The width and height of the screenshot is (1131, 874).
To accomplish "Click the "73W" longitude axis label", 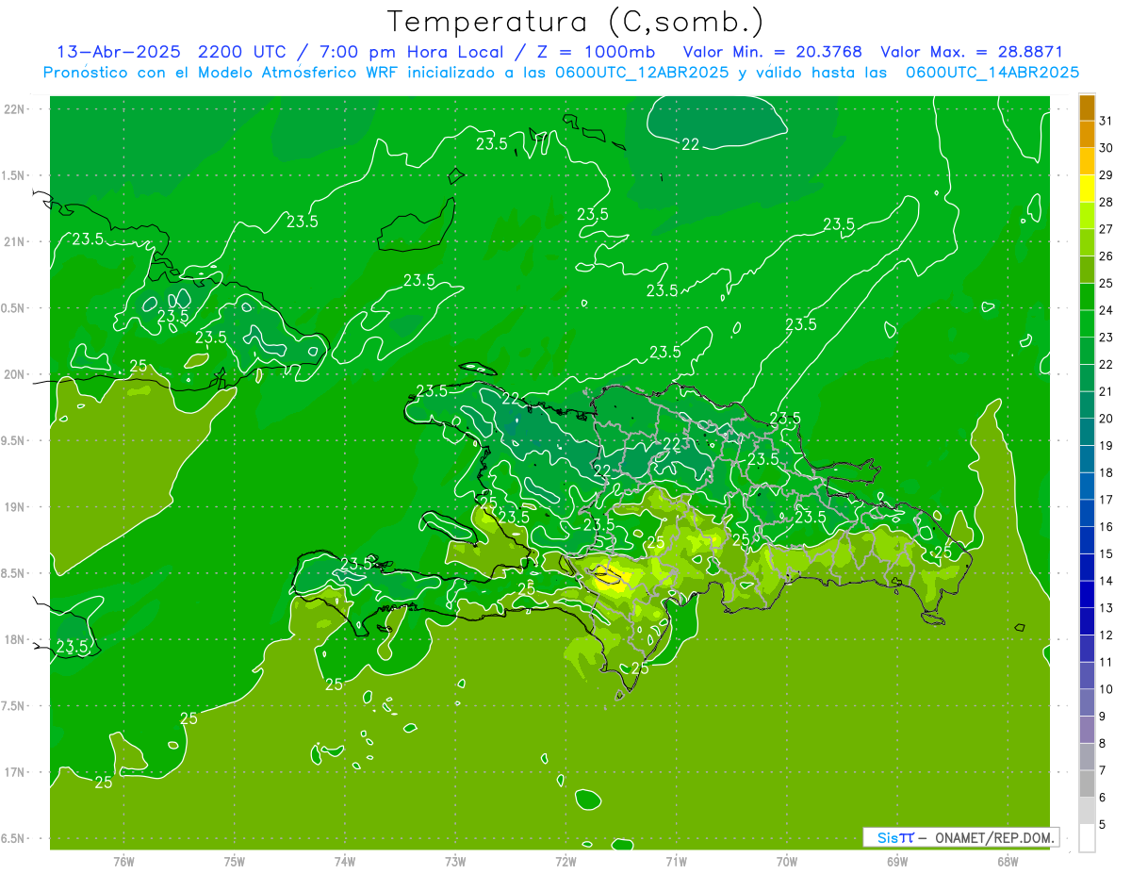I will (455, 862).
